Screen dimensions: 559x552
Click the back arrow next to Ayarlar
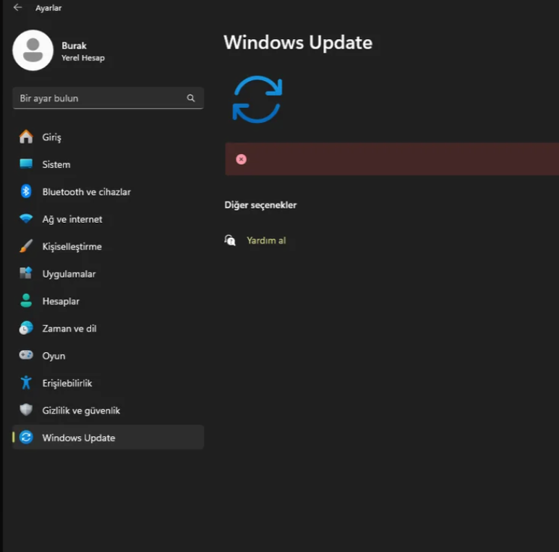[x=17, y=7]
